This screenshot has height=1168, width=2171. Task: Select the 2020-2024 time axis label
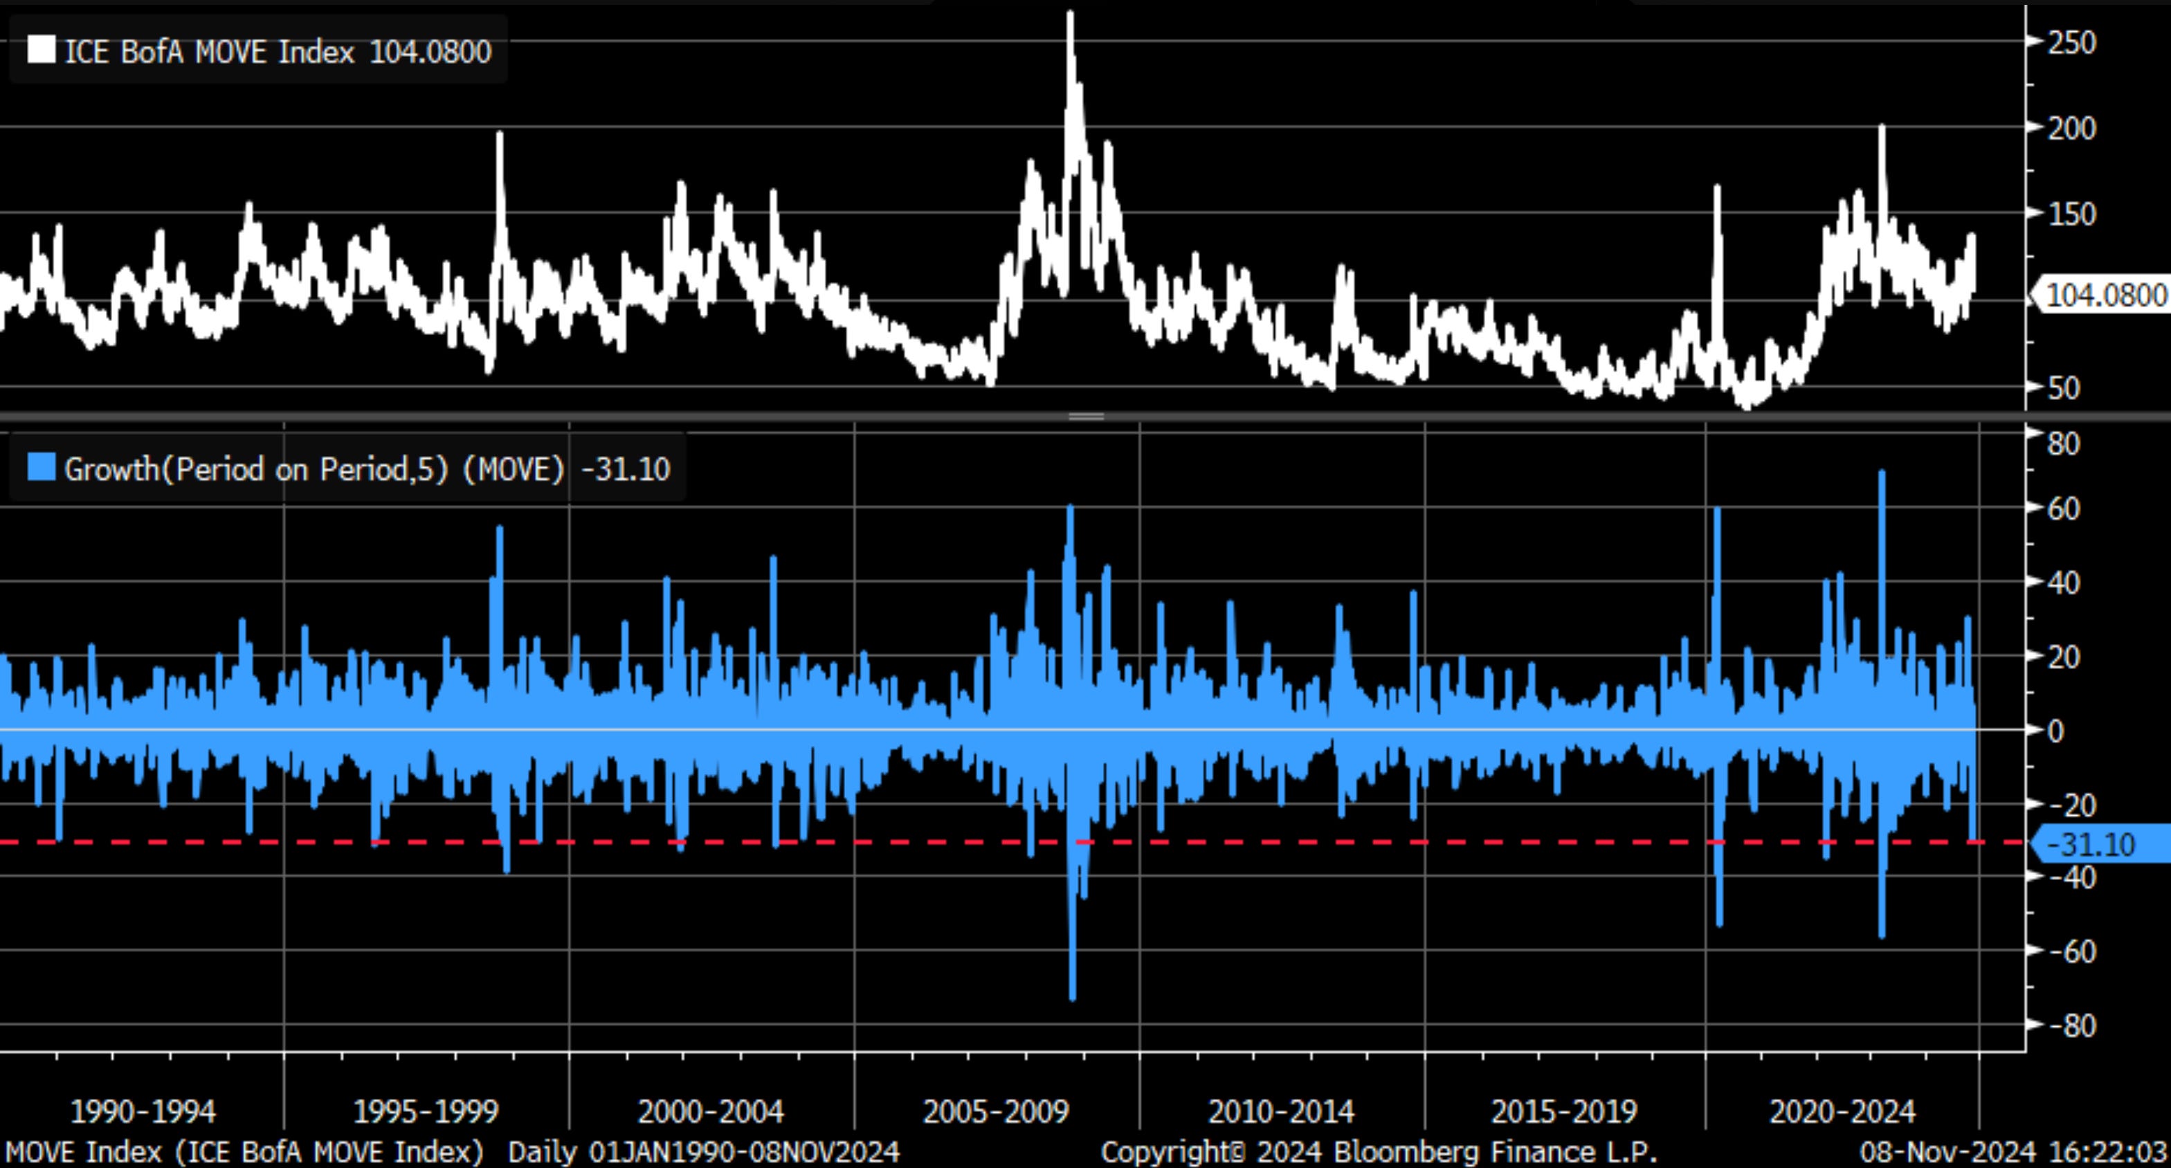pos(1842,1111)
